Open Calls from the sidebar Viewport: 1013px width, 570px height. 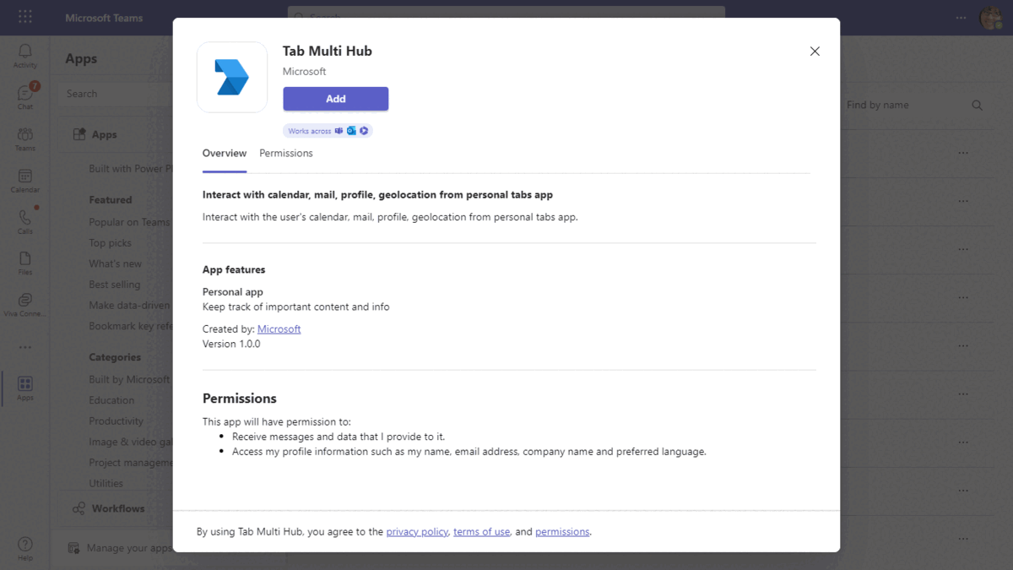[x=24, y=222]
